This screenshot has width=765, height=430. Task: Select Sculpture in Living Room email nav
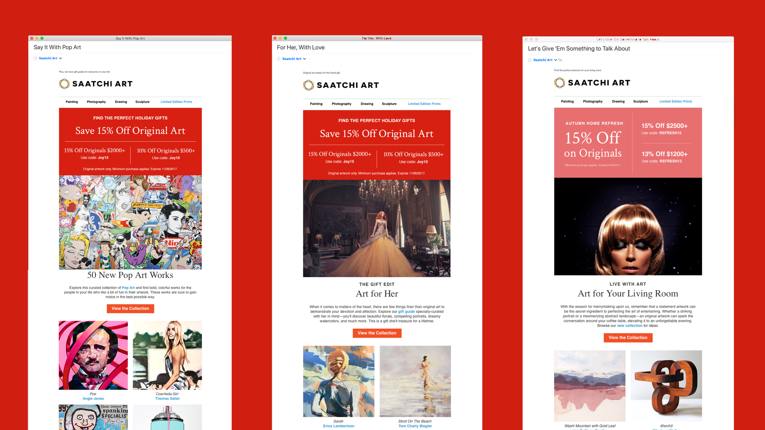click(x=640, y=102)
